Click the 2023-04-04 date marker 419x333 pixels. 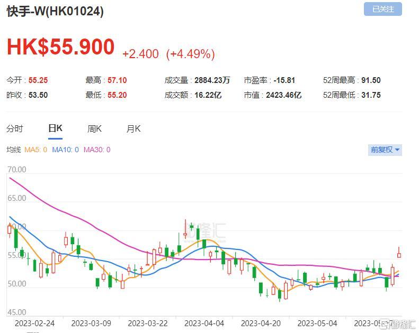click(x=204, y=323)
